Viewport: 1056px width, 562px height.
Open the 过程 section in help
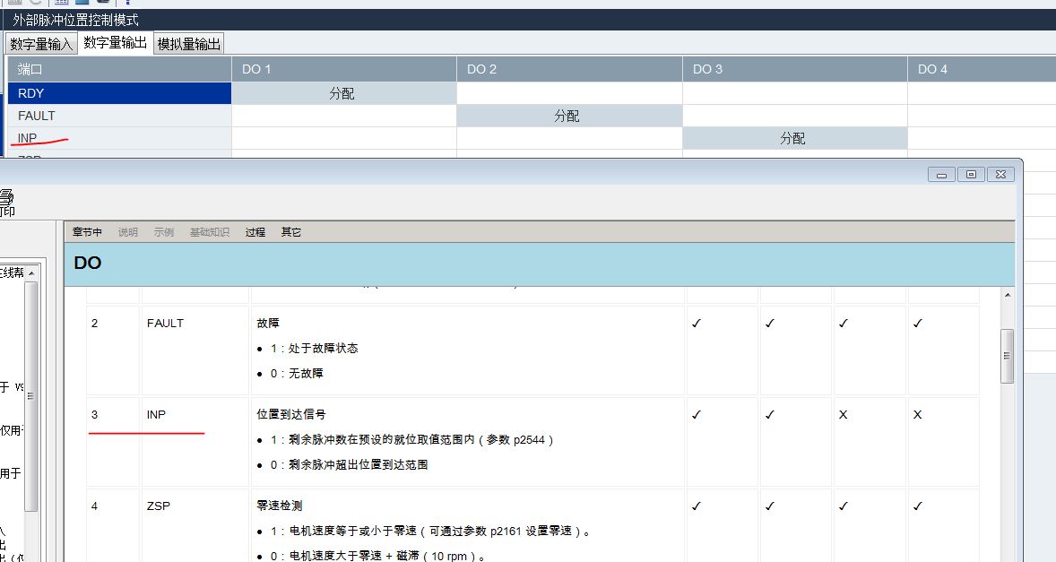[255, 232]
